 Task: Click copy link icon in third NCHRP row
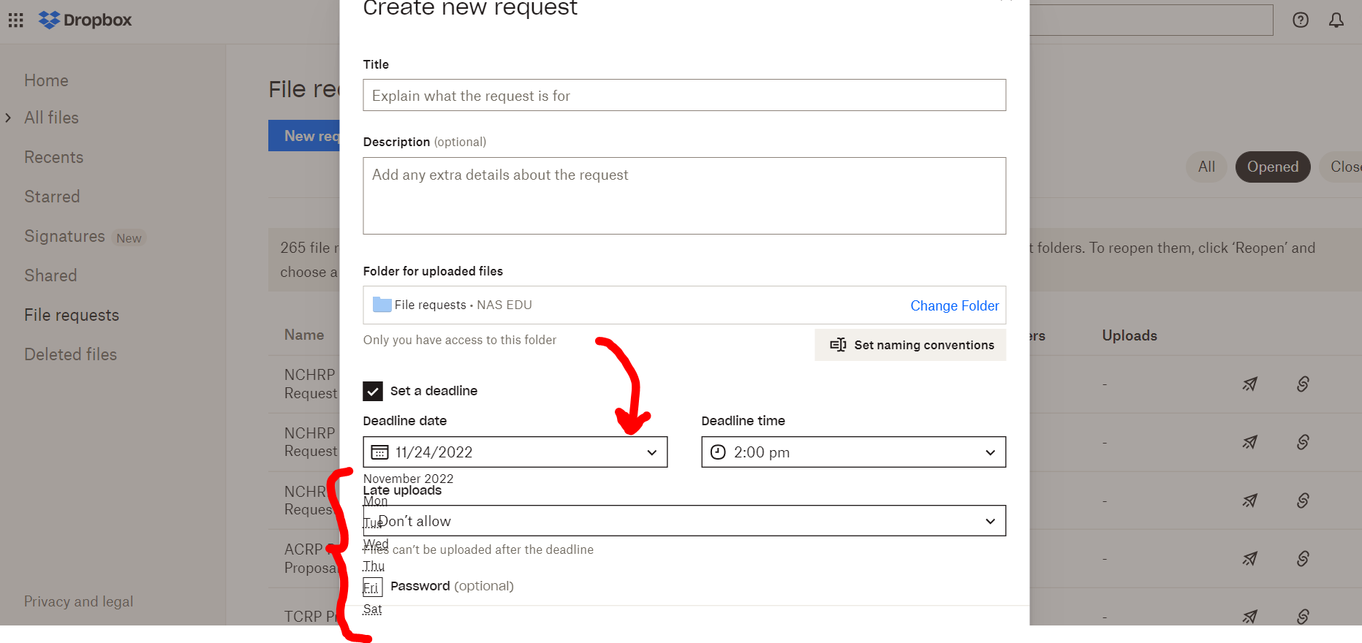click(1303, 501)
